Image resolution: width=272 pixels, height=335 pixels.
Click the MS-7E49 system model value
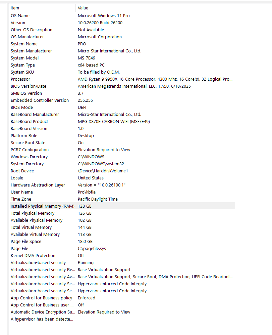point(87,58)
